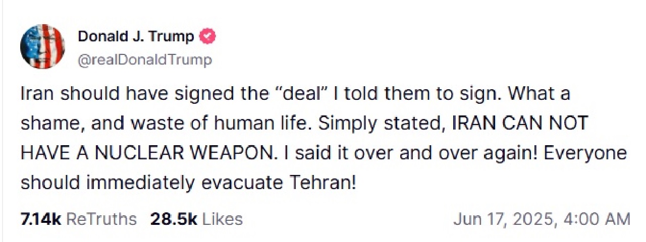Open the Likes list label
646x242 pixels.
coord(223,219)
